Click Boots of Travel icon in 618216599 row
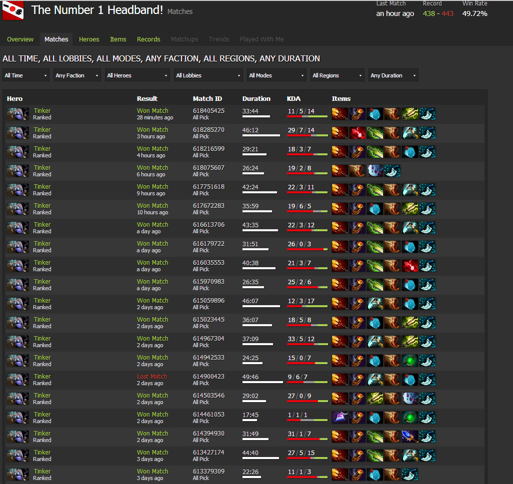 pos(392,152)
